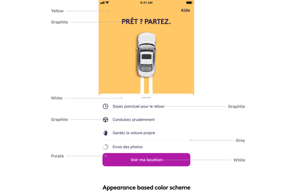Click the PRÊT ? PARTEZ. heading
The width and height of the screenshot is (296, 191).
point(146,22)
